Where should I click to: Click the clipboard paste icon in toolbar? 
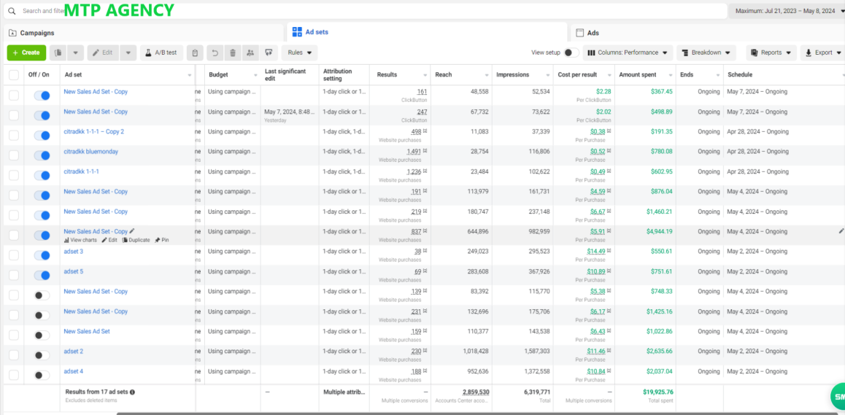tap(195, 53)
